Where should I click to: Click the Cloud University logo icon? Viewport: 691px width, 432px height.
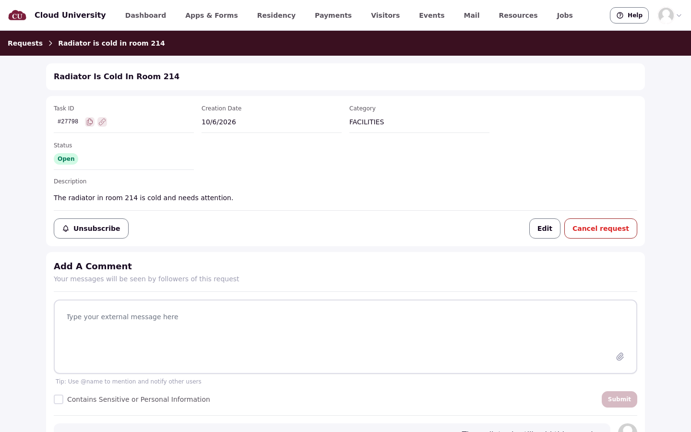point(17,15)
